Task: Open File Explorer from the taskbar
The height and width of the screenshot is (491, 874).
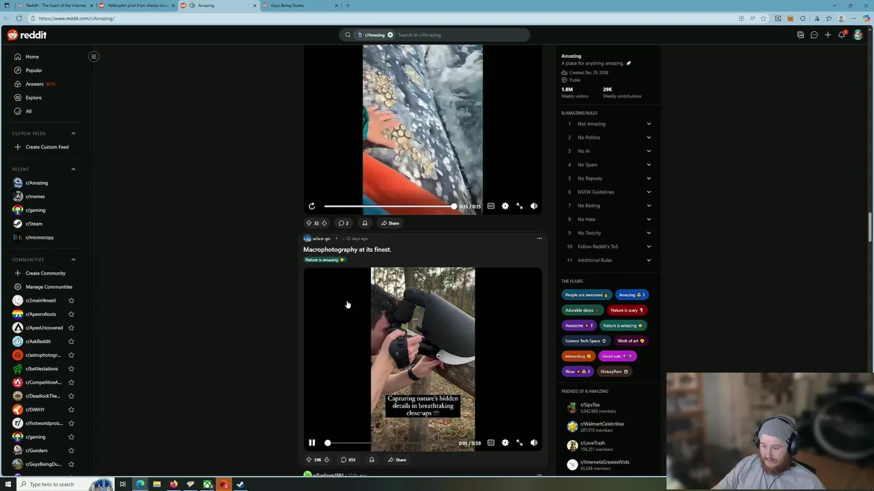Action: (x=156, y=484)
